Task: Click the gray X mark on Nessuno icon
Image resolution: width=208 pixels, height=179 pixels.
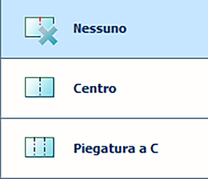Action: coord(48,36)
